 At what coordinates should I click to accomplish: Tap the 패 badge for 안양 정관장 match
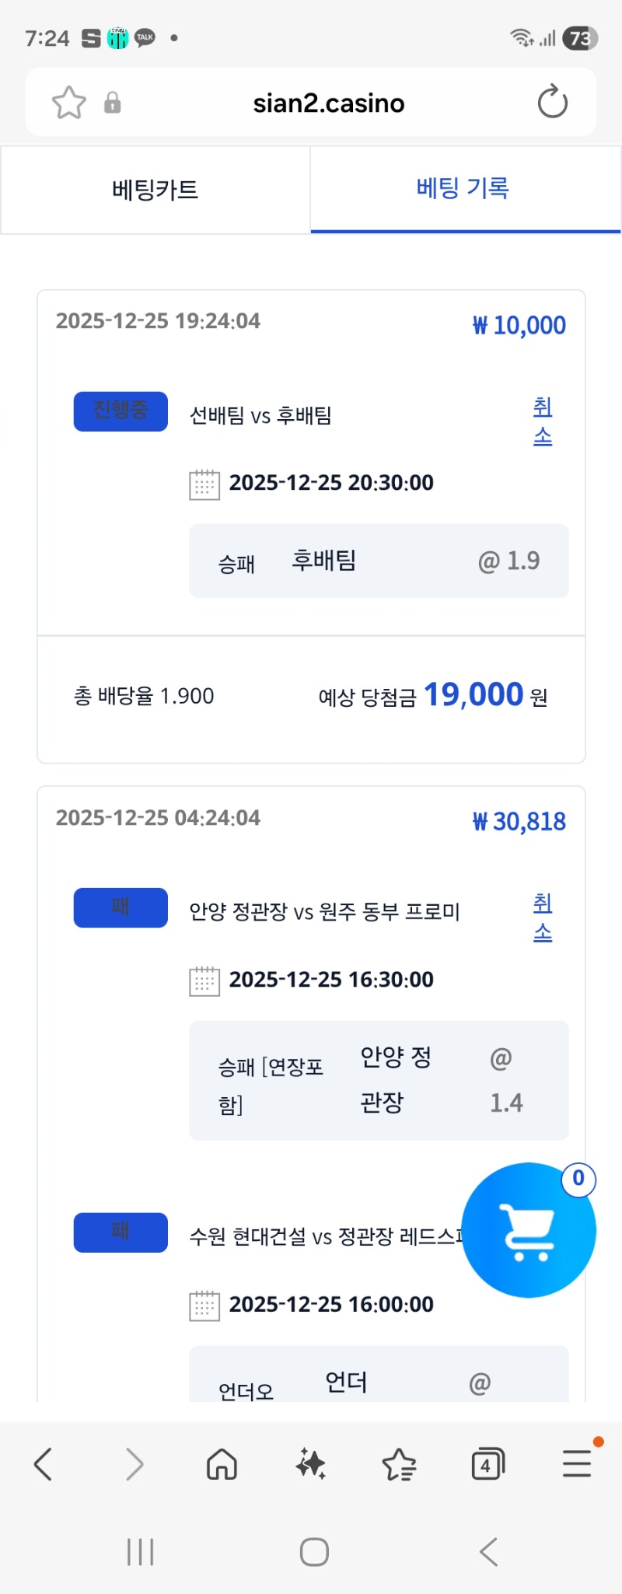121,907
